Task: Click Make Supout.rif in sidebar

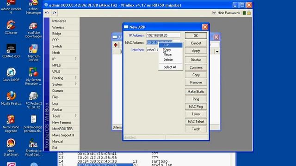Action: click(65, 135)
